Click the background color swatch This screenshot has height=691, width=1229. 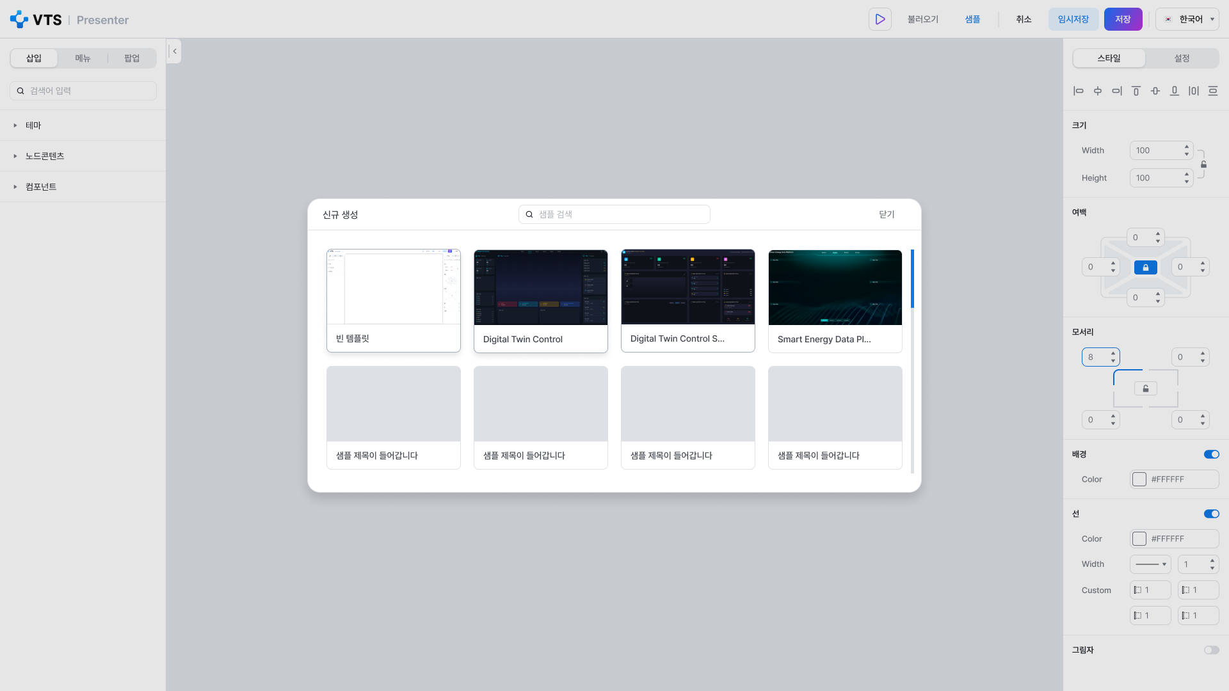(1139, 479)
